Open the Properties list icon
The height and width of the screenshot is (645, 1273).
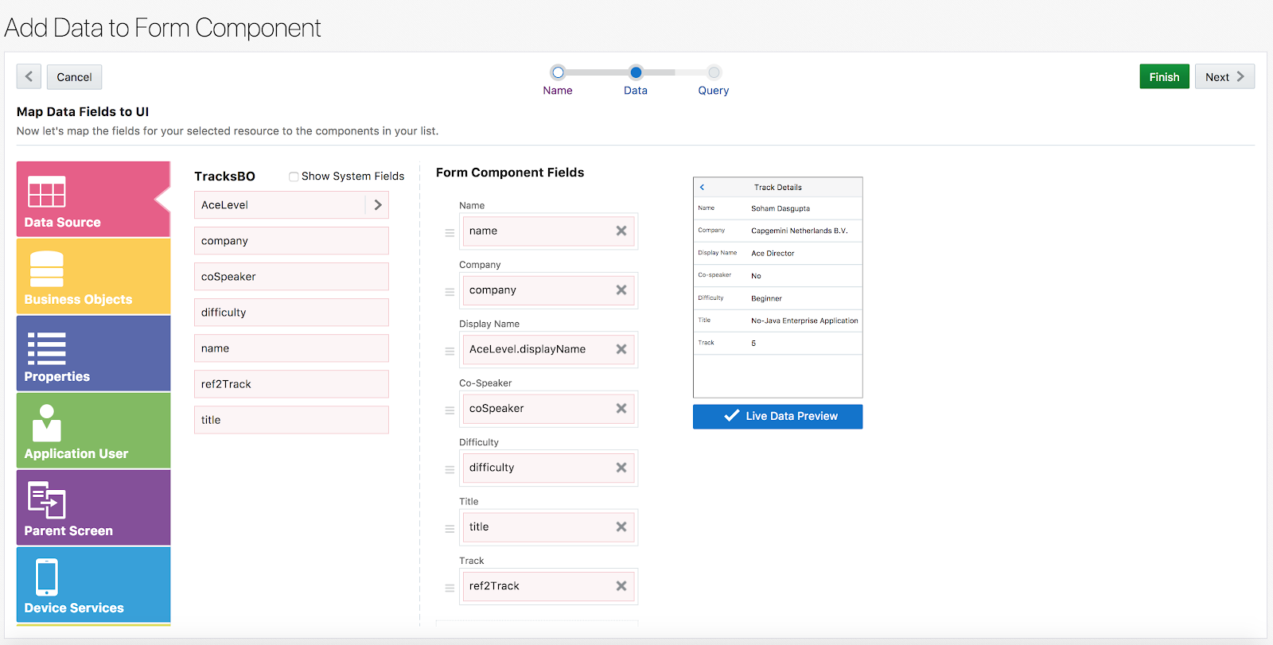click(47, 348)
